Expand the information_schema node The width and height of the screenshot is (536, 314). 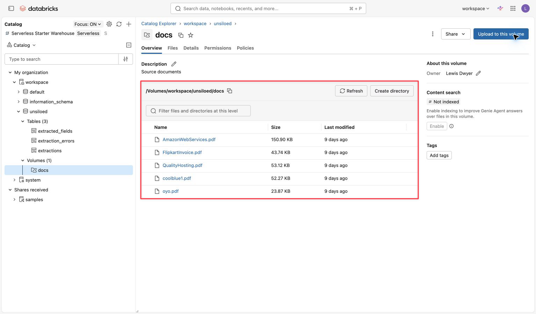pos(19,102)
